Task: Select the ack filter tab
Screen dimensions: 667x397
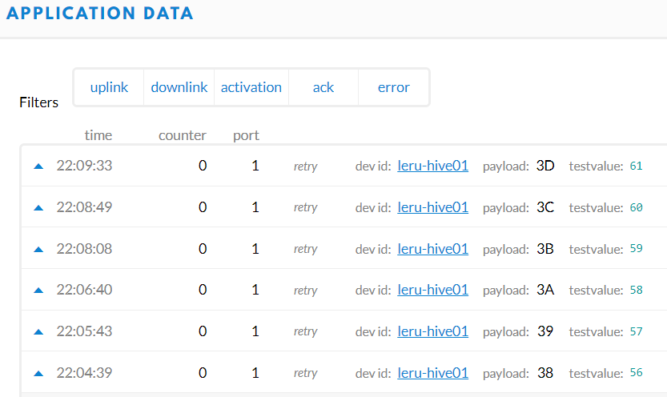Action: pos(323,87)
